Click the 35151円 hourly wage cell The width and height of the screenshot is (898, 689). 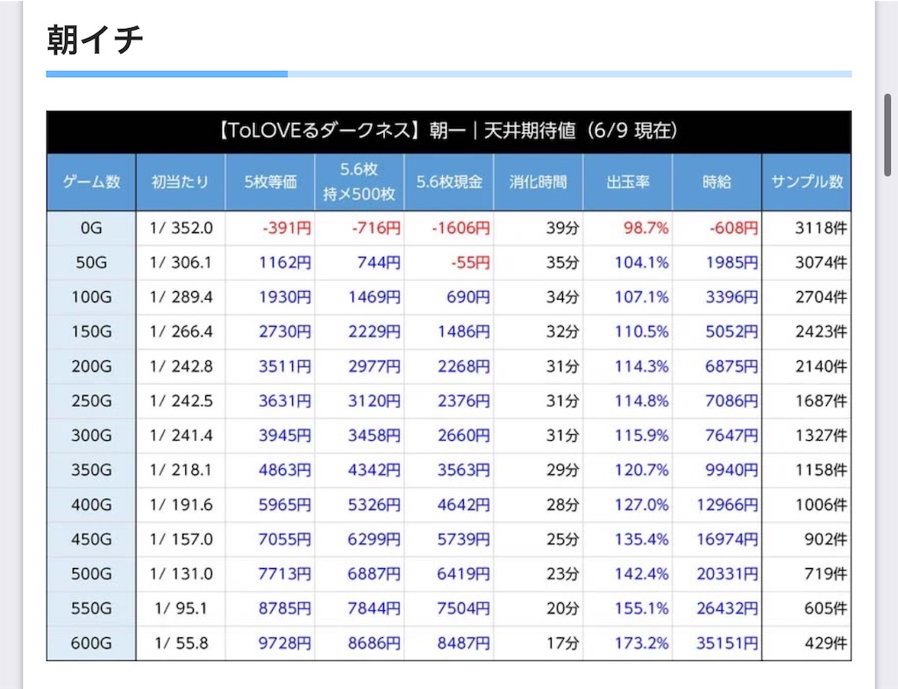point(716,643)
